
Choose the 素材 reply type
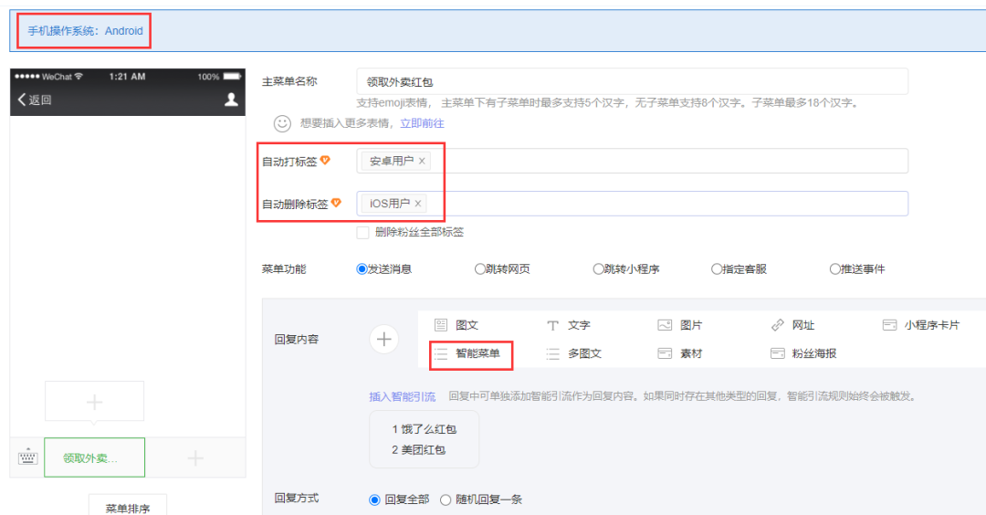[680, 353]
